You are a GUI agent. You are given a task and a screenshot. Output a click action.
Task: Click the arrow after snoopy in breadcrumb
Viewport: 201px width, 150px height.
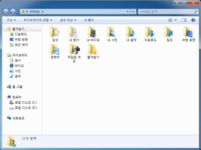[42, 12]
